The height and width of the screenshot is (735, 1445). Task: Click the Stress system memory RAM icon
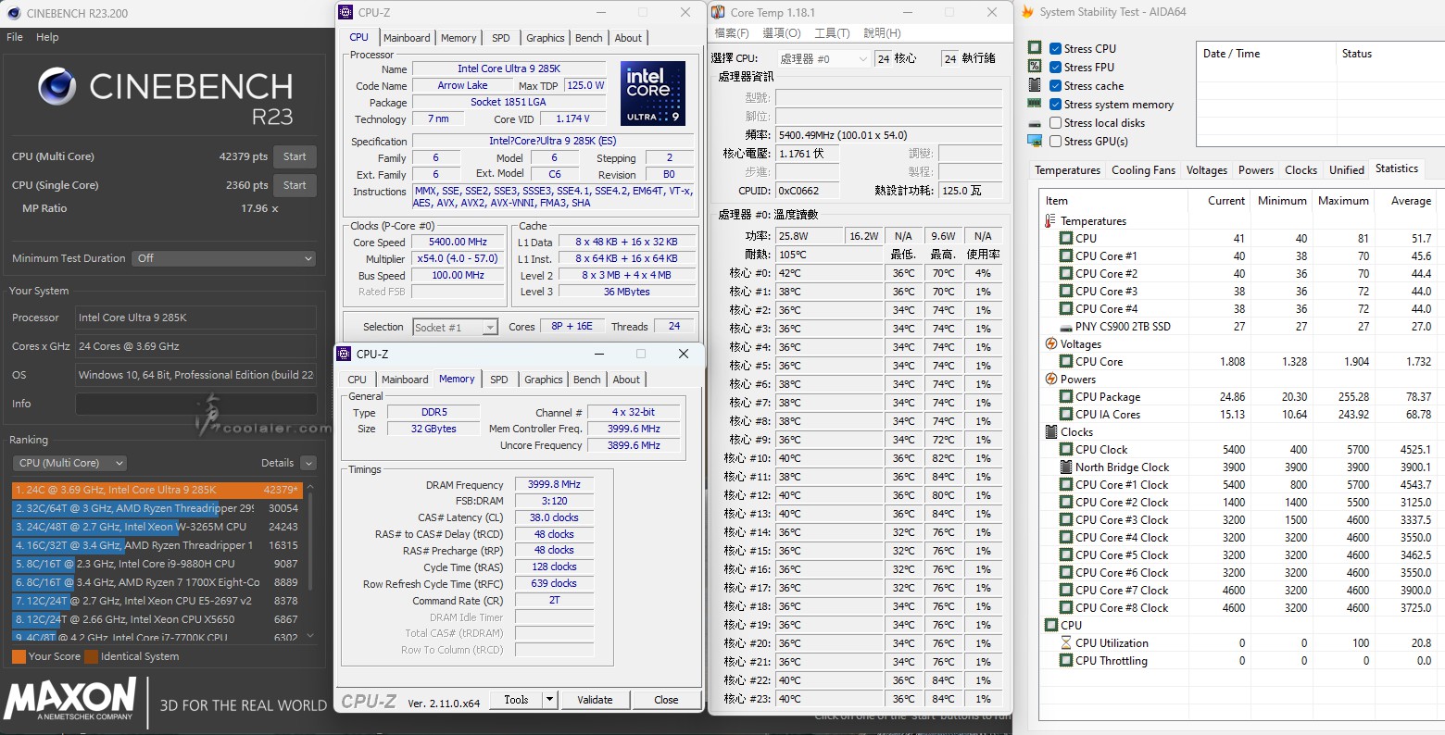coord(1035,104)
